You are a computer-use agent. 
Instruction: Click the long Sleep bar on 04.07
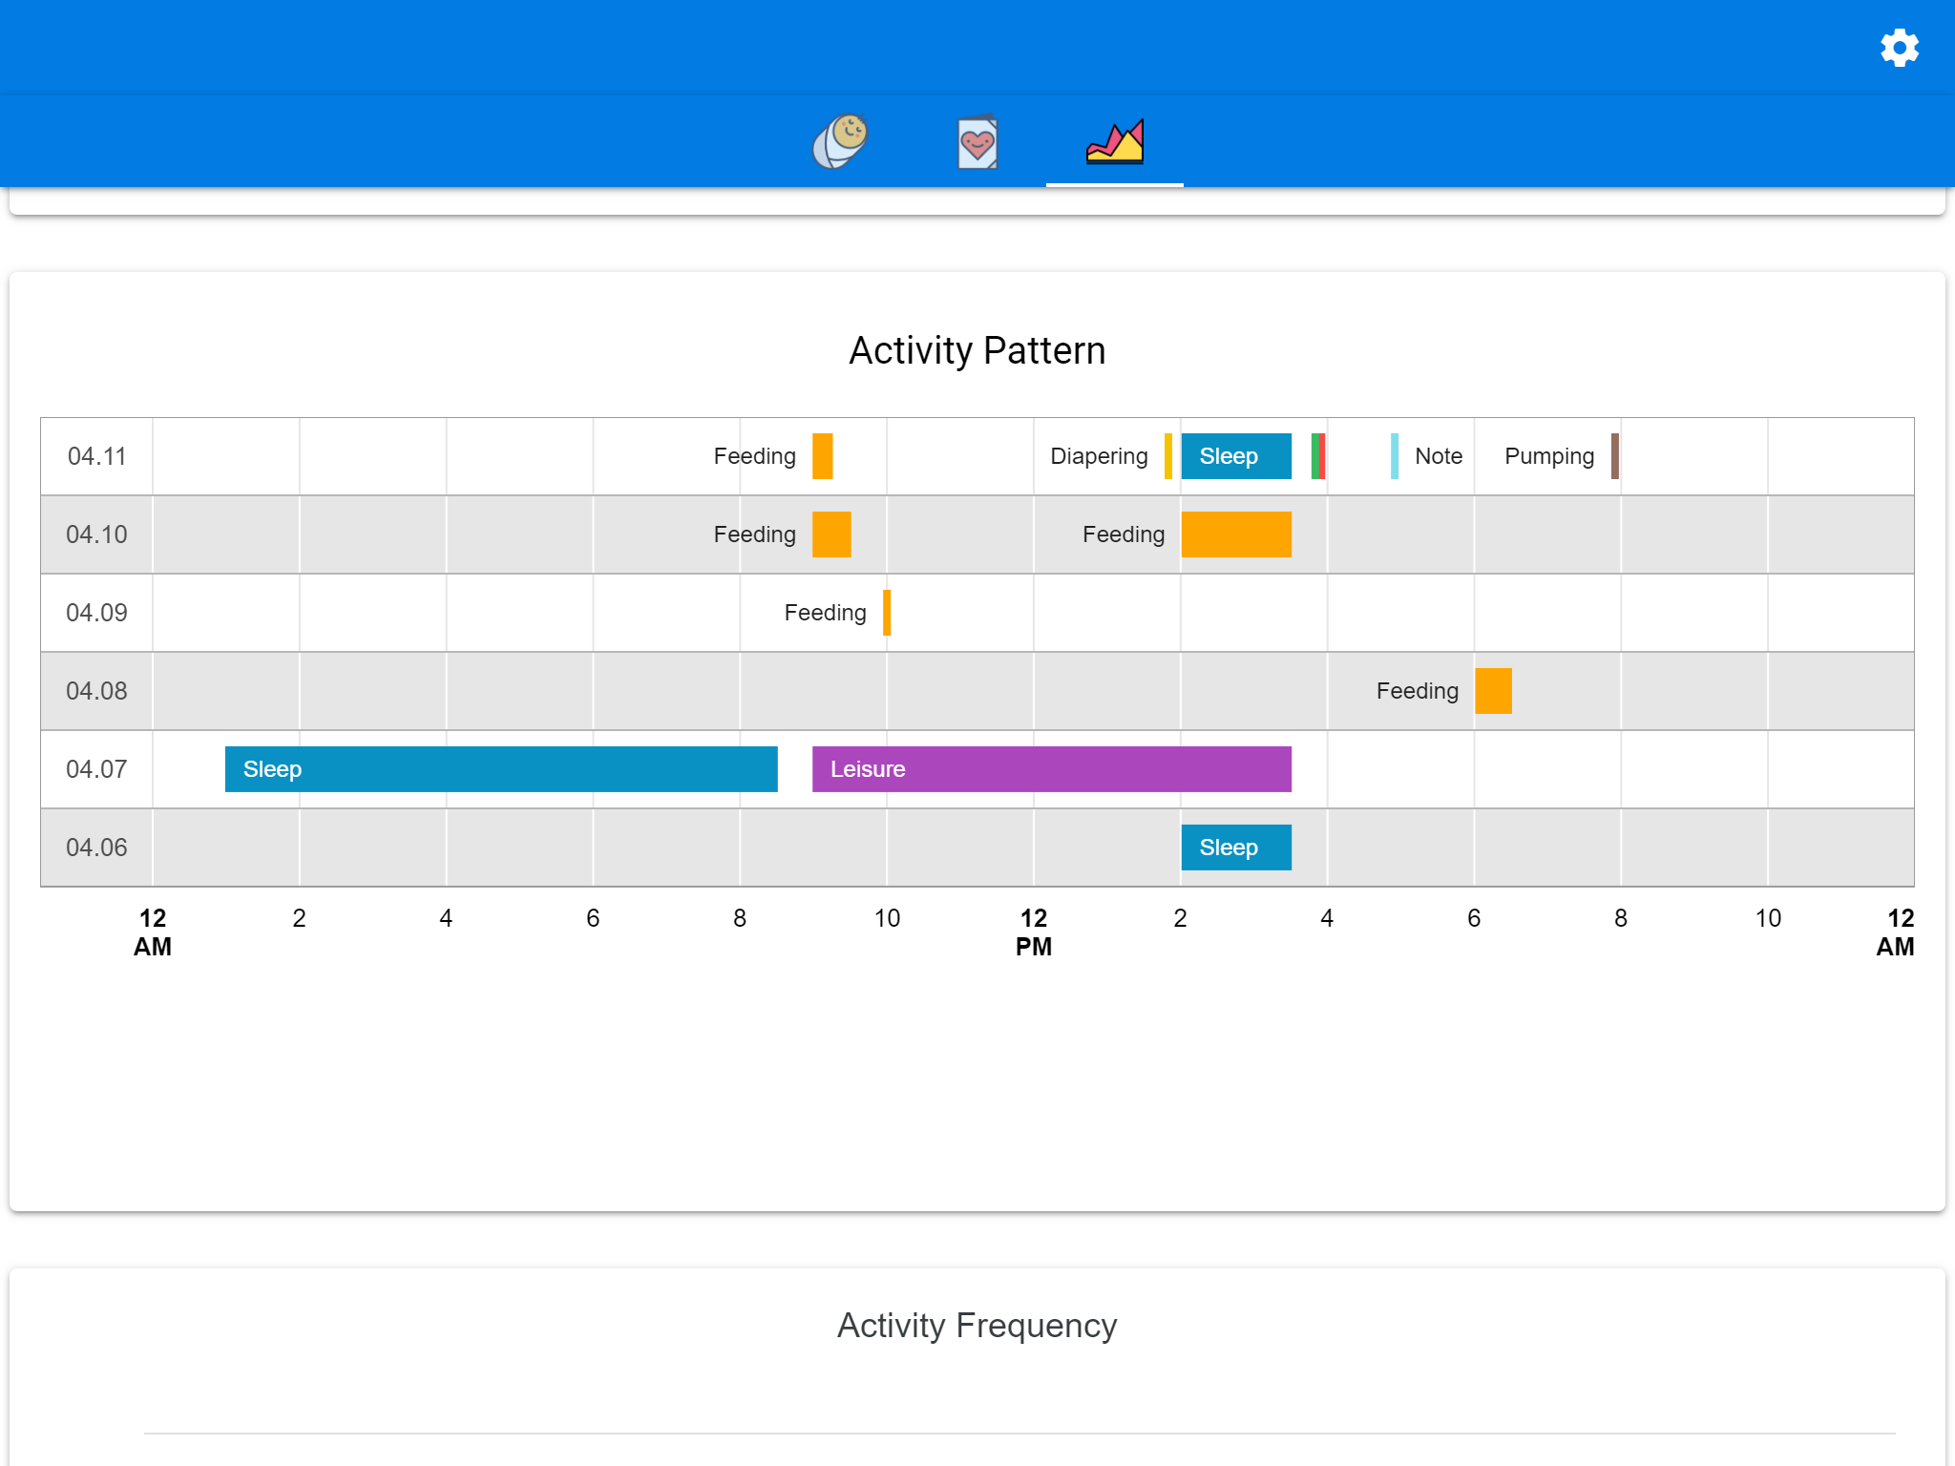(x=501, y=769)
